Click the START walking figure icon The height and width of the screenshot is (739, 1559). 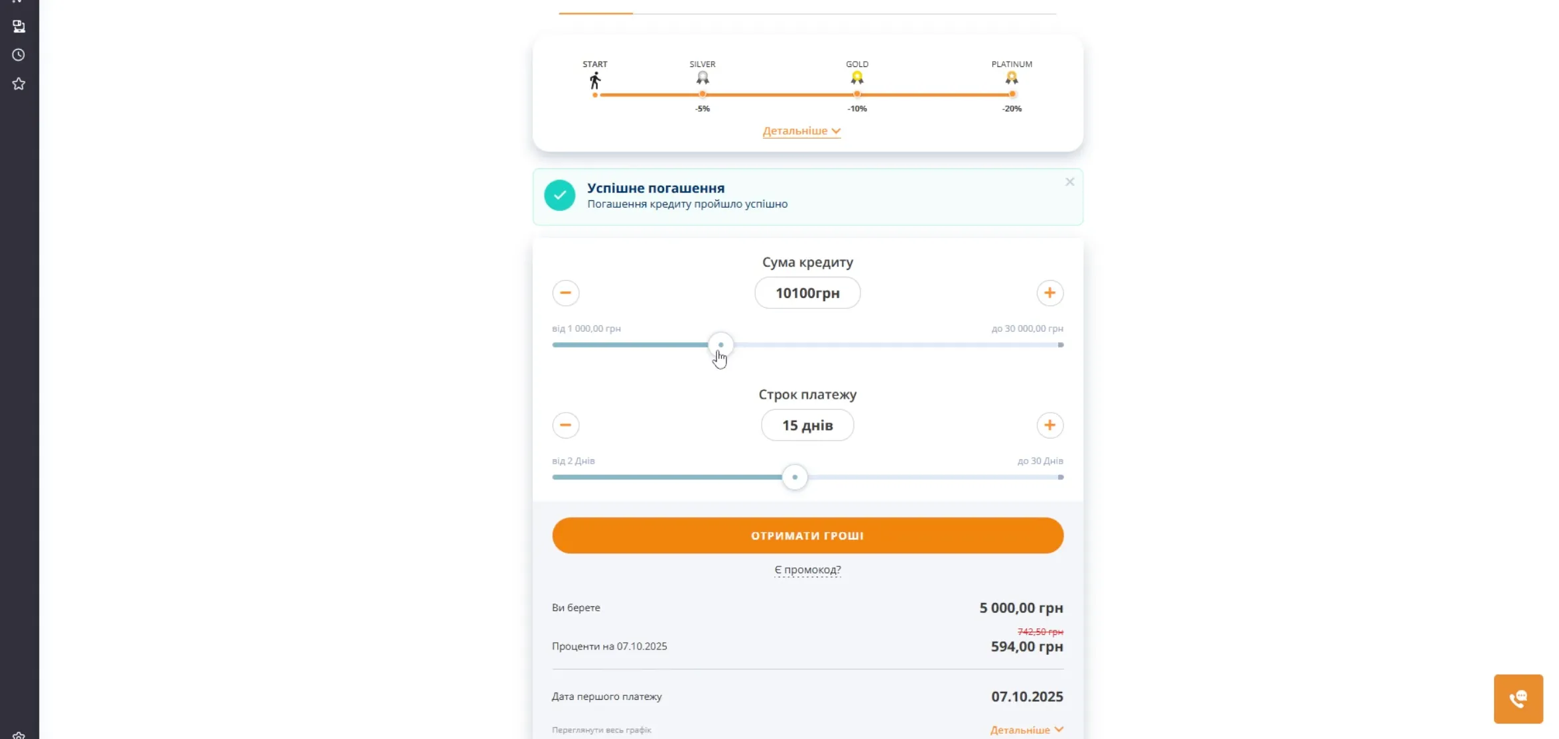(595, 81)
